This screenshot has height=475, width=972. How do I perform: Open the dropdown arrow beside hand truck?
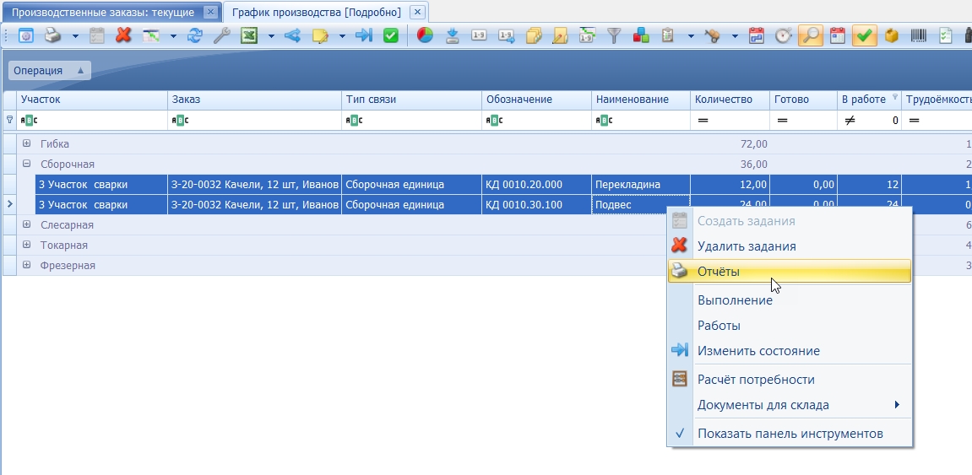(x=735, y=36)
